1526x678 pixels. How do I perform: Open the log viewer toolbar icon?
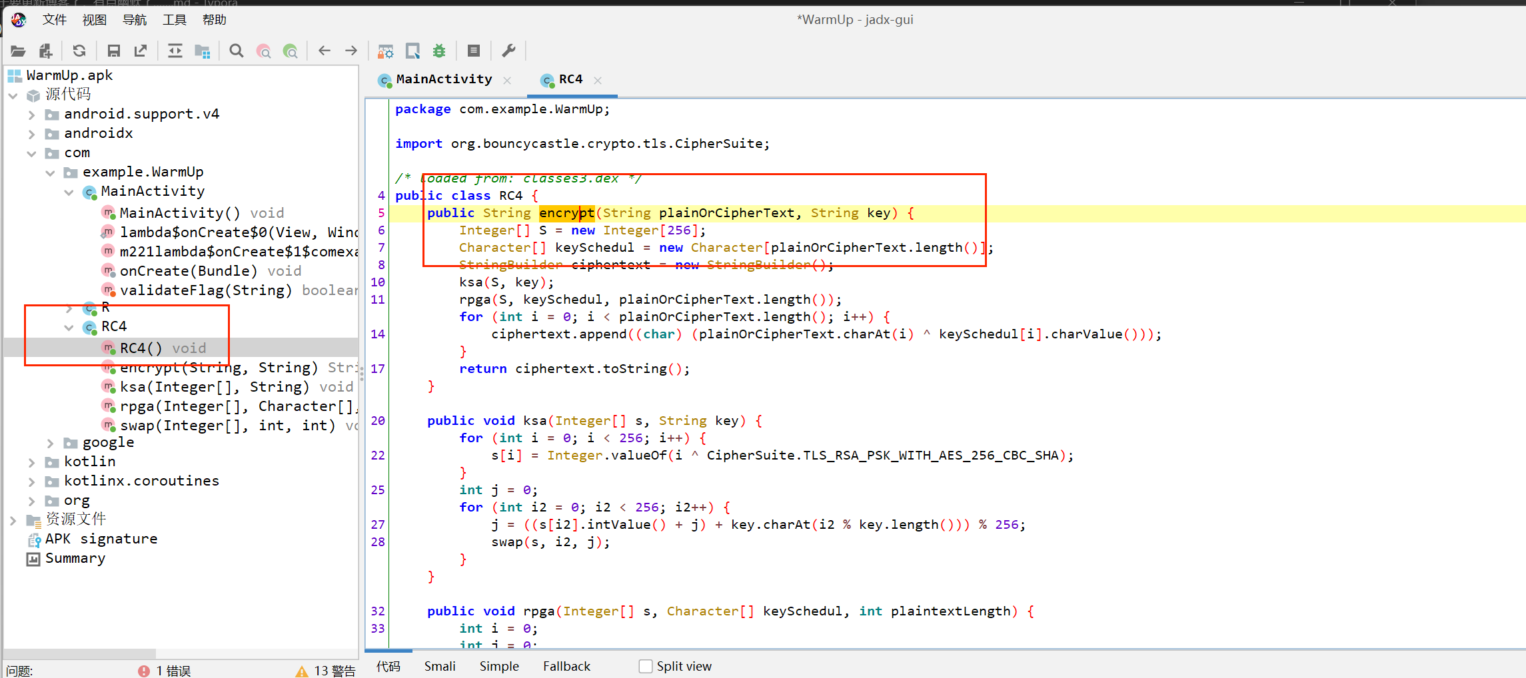pyautogui.click(x=474, y=51)
